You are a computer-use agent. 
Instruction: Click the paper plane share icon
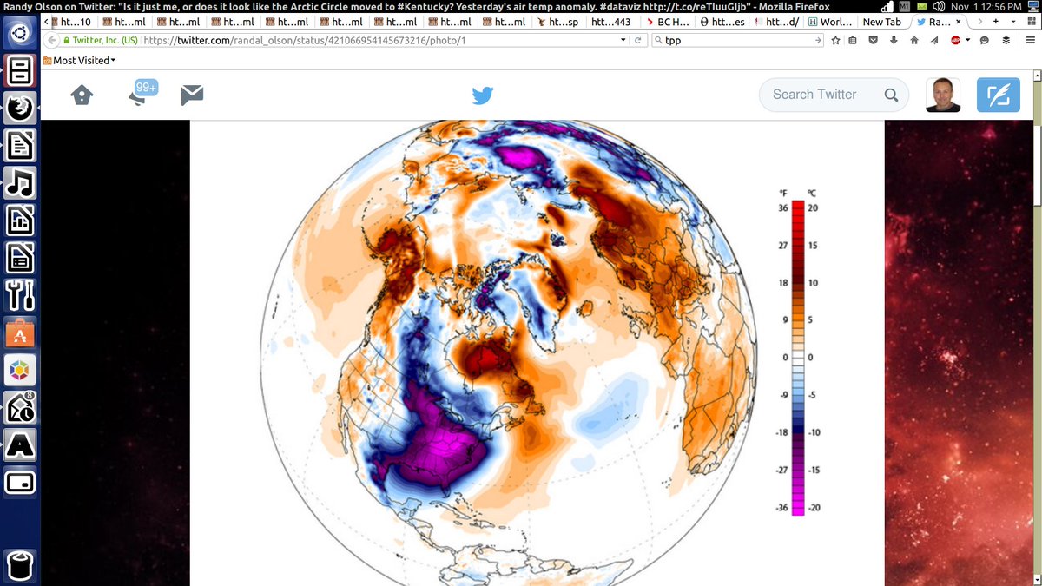[x=933, y=41]
